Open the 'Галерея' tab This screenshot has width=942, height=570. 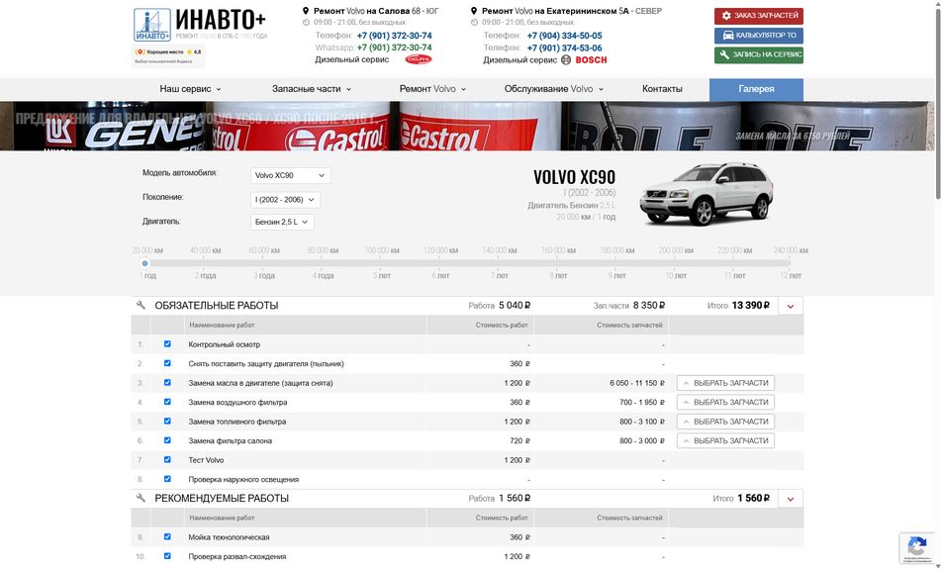pyautogui.click(x=756, y=89)
